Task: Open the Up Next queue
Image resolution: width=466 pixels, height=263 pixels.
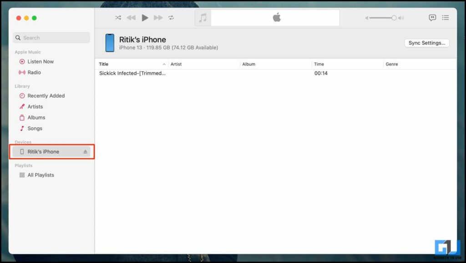Action: click(x=446, y=18)
